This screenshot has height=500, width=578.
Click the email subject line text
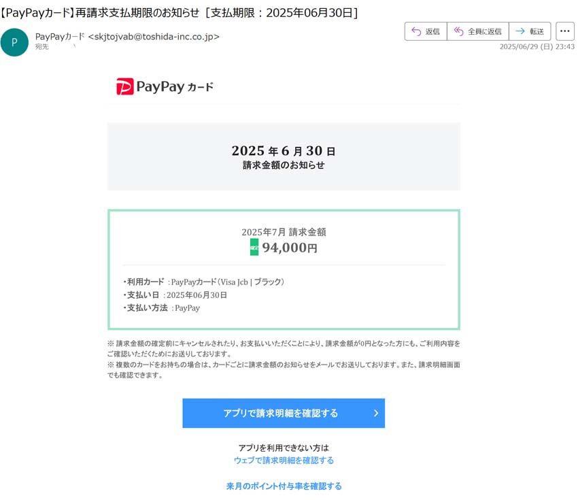[x=179, y=12]
